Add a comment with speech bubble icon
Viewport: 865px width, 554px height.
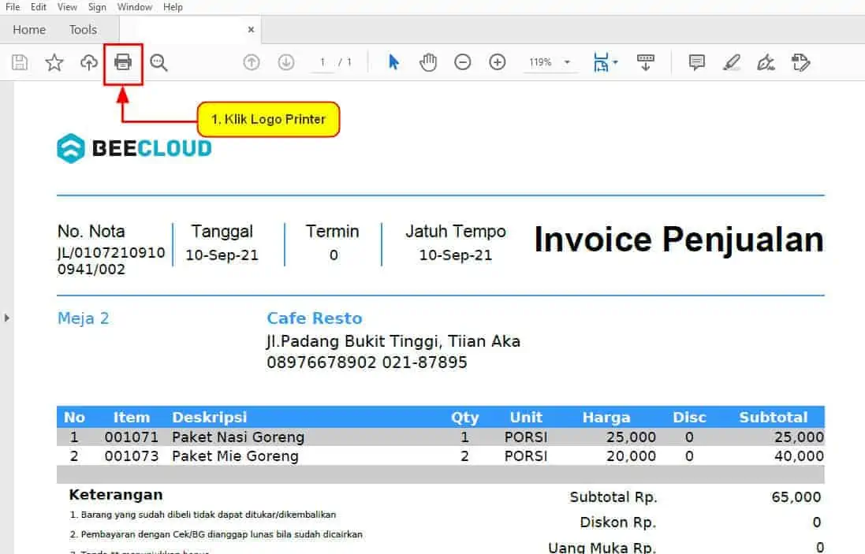click(697, 62)
